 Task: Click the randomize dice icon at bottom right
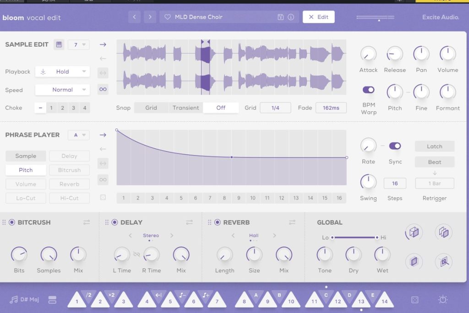click(x=414, y=300)
